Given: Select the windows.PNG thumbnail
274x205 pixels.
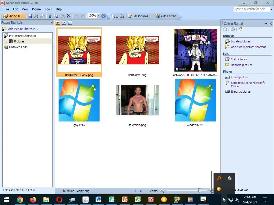Looking at the screenshot, I should click(x=196, y=100).
